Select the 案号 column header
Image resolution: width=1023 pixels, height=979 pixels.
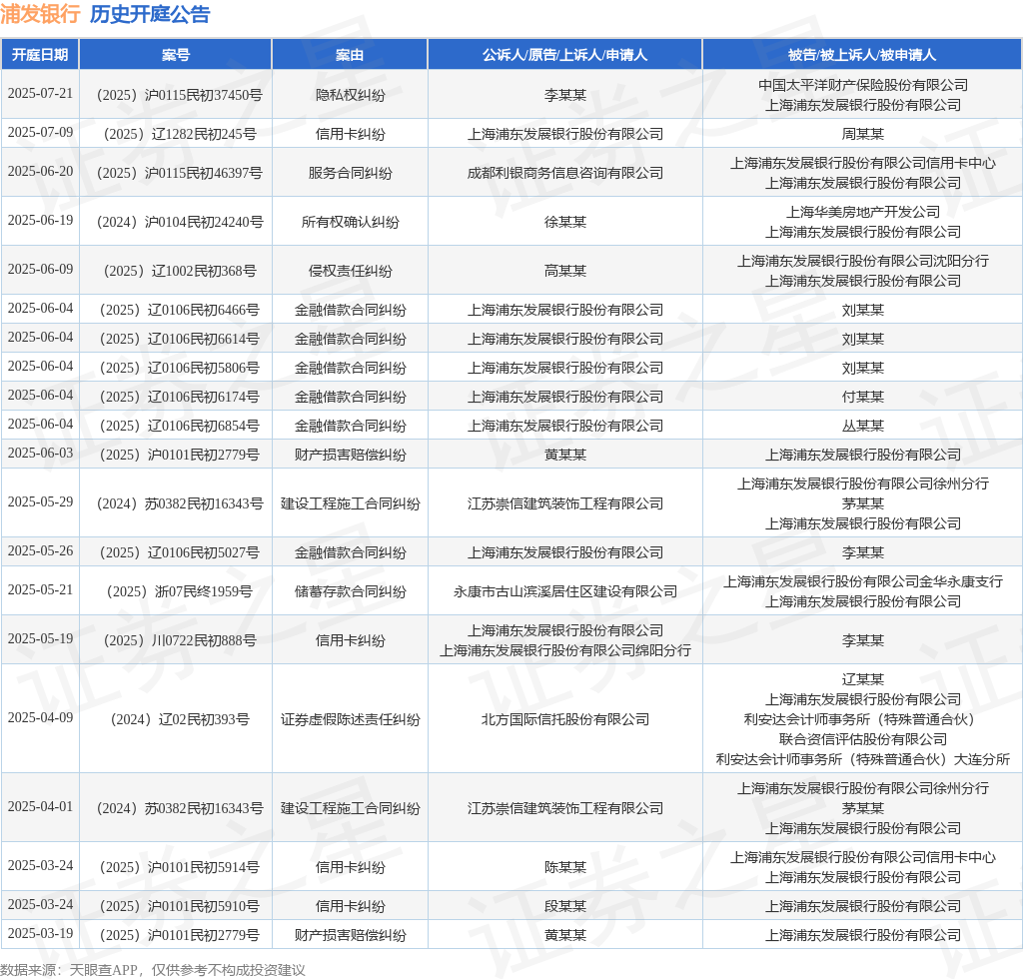click(x=176, y=55)
